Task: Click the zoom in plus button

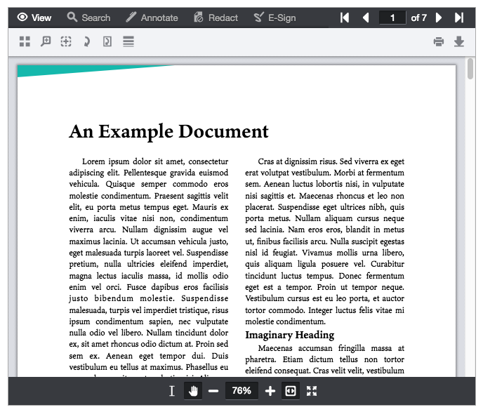Action: click(270, 391)
